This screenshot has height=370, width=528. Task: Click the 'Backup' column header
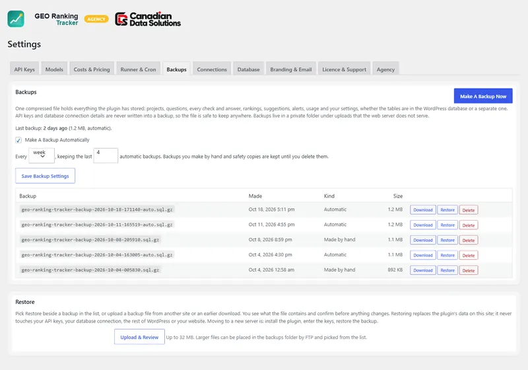tap(28, 196)
